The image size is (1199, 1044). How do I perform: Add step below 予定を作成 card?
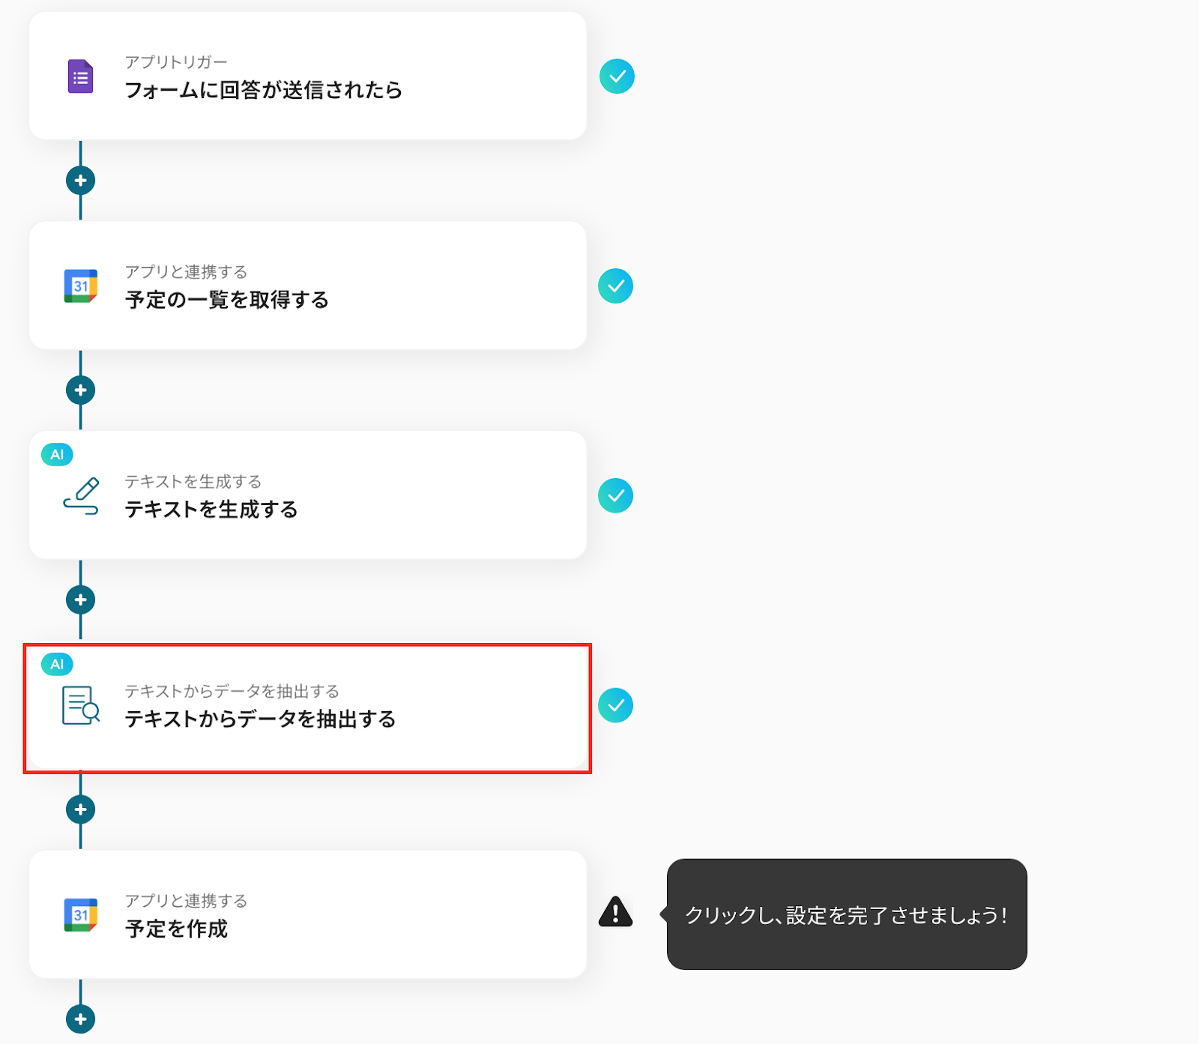tap(80, 1019)
